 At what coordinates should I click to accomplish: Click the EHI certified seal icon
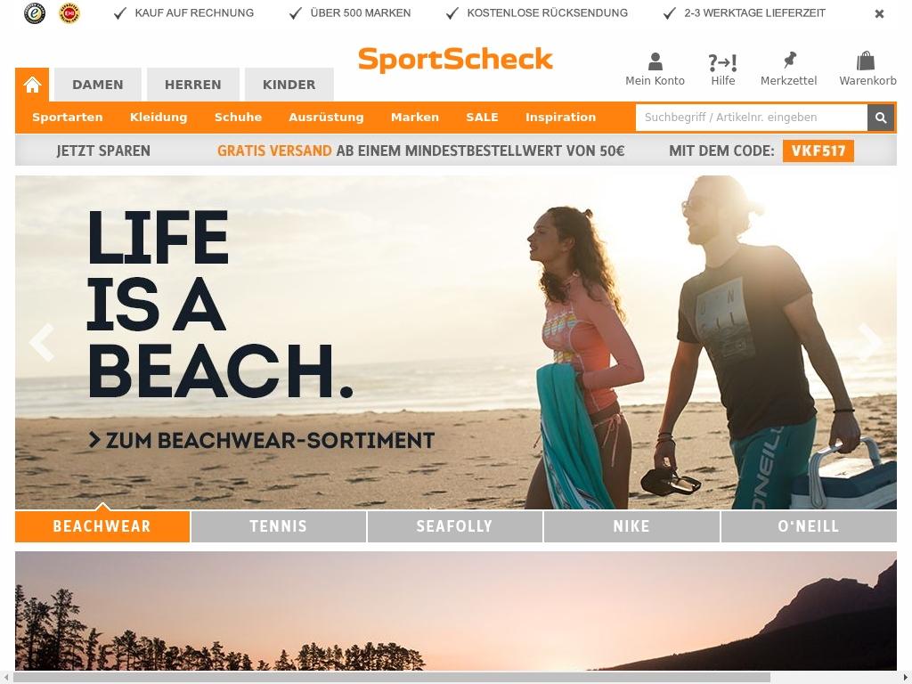[69, 12]
